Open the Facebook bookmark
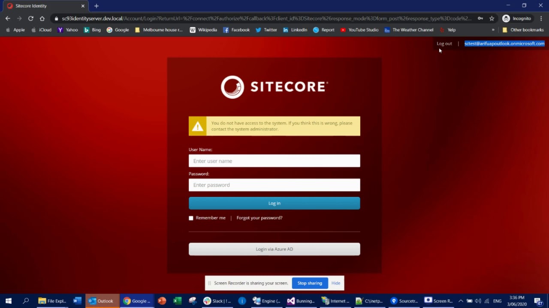This screenshot has width=549, height=308. pyautogui.click(x=236, y=30)
